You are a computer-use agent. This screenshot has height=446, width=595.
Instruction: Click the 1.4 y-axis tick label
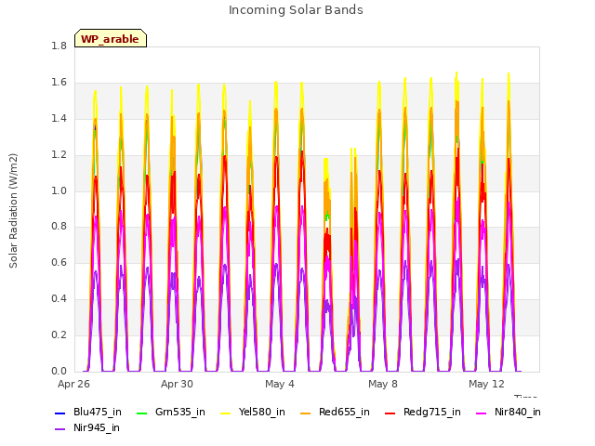[x=59, y=119]
